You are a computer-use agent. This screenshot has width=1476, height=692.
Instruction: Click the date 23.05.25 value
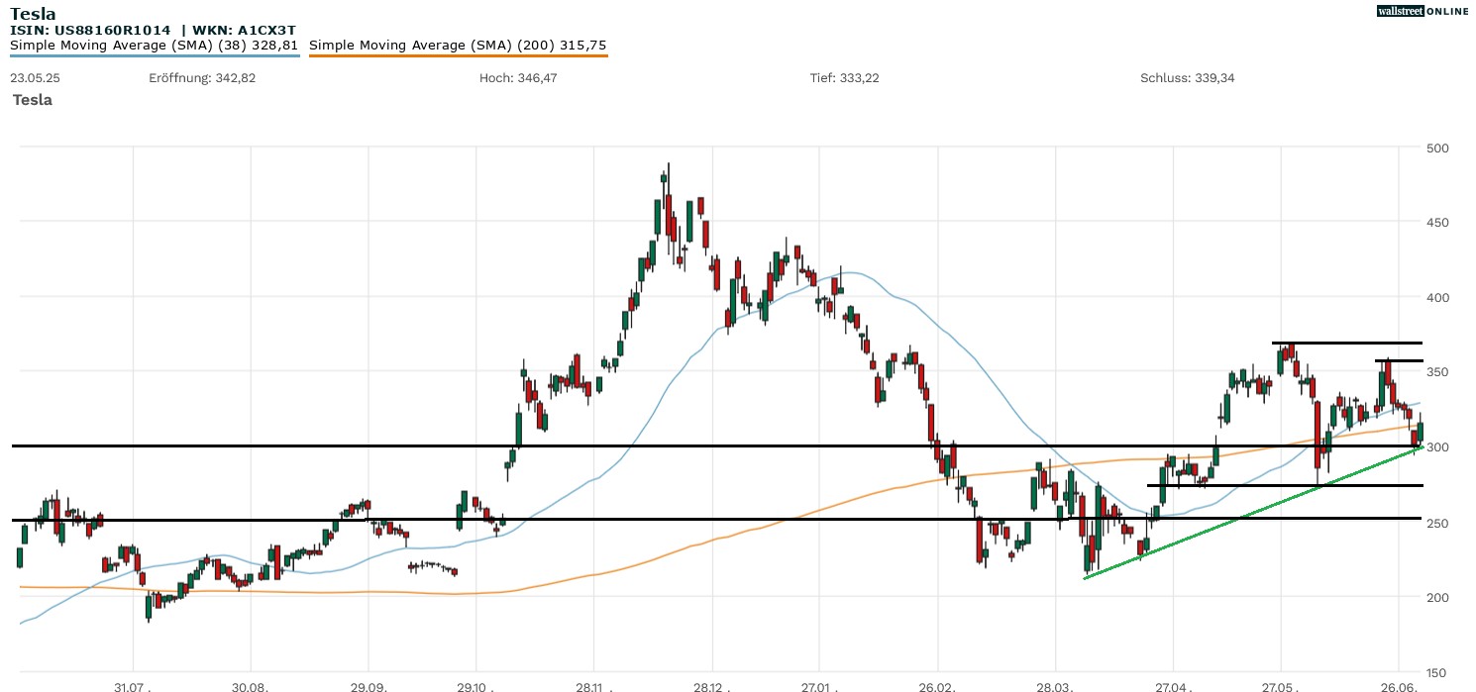34,78
